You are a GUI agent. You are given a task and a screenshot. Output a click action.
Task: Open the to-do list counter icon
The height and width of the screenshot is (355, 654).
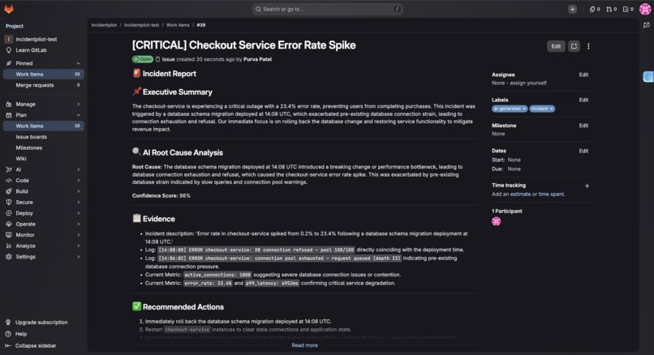[628, 9]
